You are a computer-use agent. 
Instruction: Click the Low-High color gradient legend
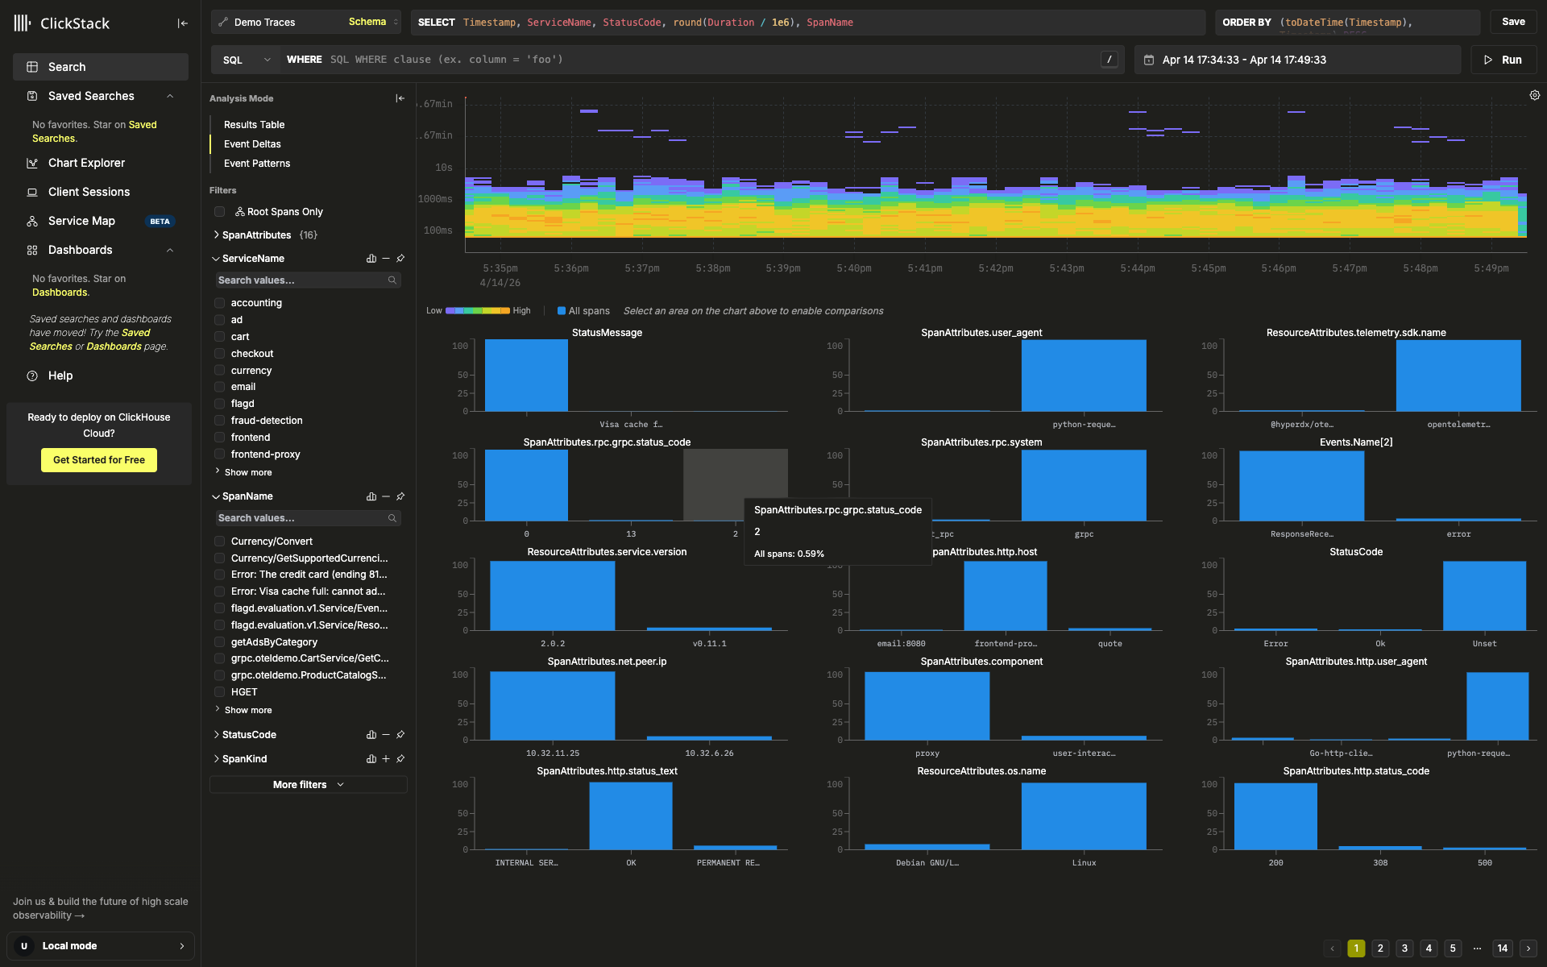pyautogui.click(x=478, y=311)
